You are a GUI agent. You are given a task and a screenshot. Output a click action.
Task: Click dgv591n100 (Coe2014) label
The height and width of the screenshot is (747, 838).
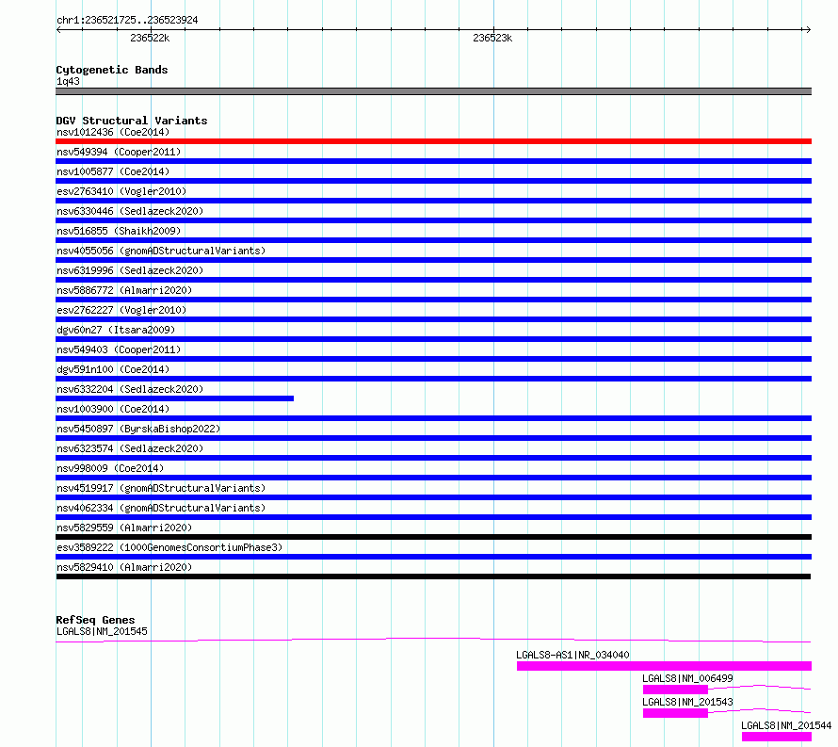(113, 369)
